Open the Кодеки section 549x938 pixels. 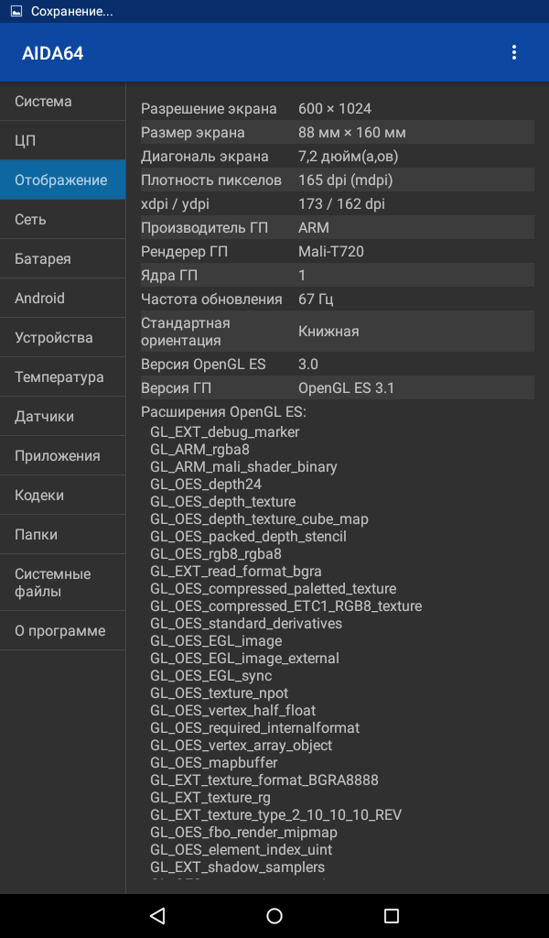(63, 496)
